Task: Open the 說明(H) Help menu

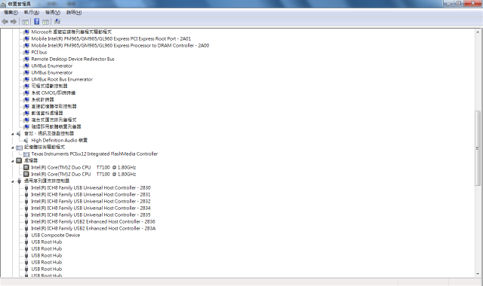Action: click(74, 12)
